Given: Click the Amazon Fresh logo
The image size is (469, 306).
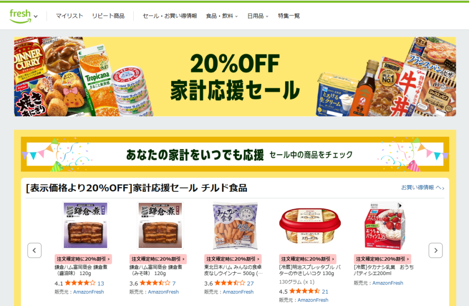Looking at the screenshot, I should [20, 16].
